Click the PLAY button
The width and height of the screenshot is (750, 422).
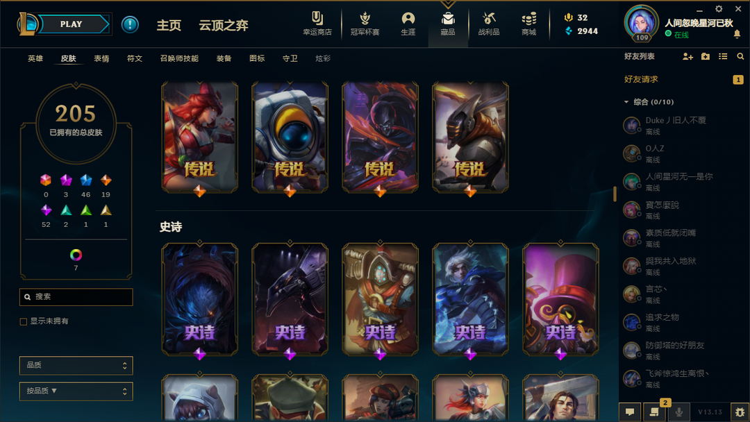[72, 24]
